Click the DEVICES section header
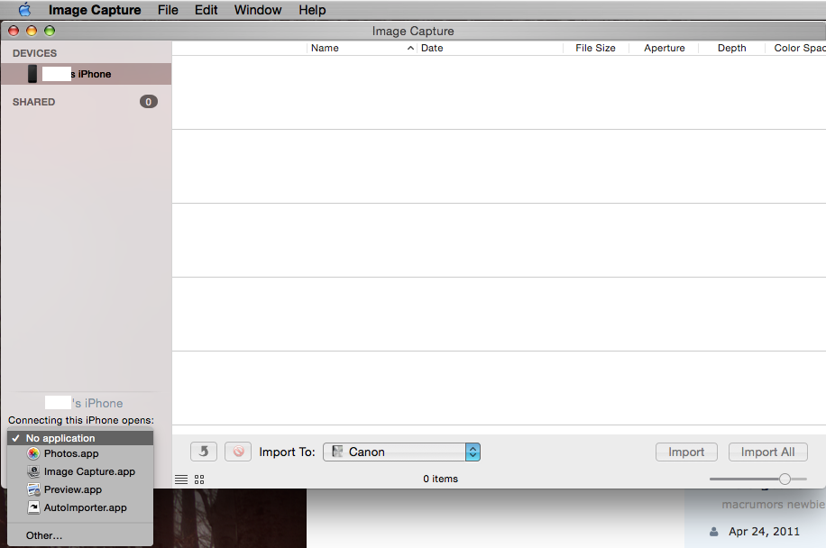 coord(35,53)
